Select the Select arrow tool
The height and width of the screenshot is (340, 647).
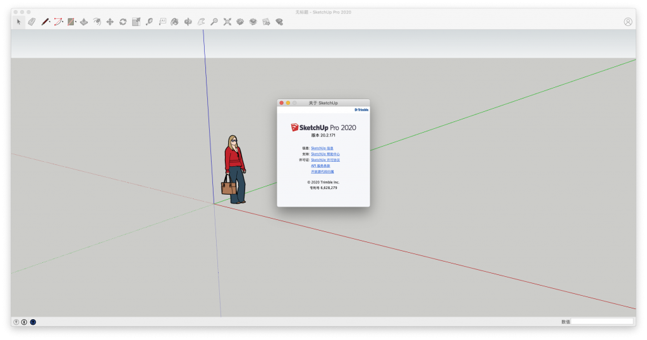point(18,22)
